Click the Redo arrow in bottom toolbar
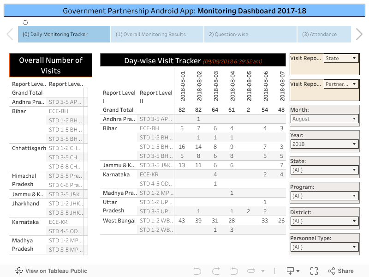 [216, 271]
